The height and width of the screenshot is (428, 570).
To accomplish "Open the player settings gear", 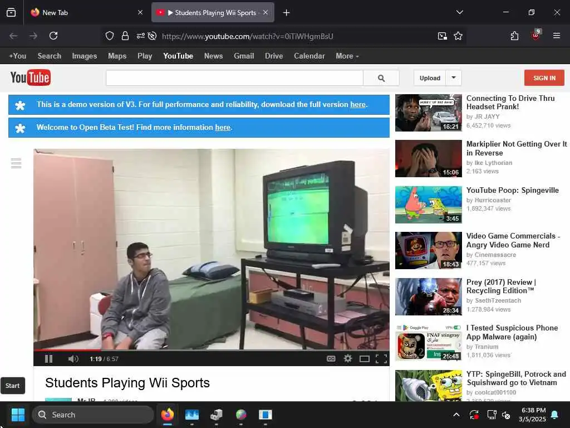I will click(348, 359).
